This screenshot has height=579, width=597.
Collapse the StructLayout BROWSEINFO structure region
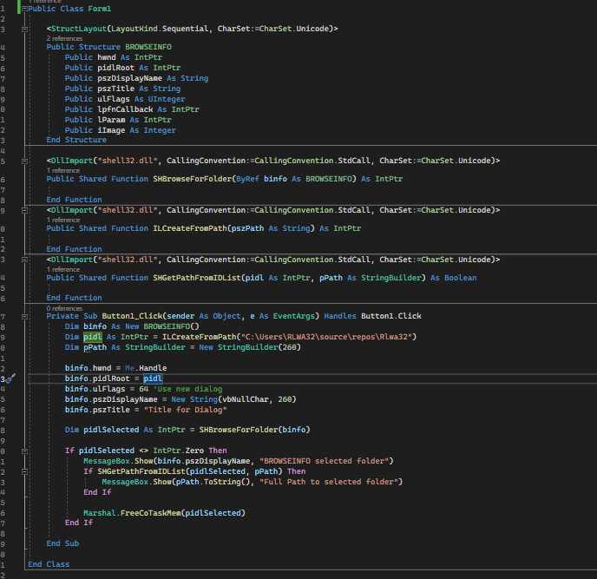(x=25, y=29)
